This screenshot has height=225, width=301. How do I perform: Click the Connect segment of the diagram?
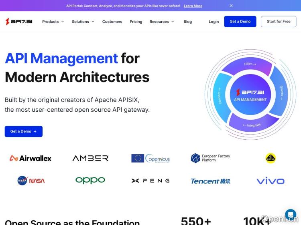coord(221,97)
